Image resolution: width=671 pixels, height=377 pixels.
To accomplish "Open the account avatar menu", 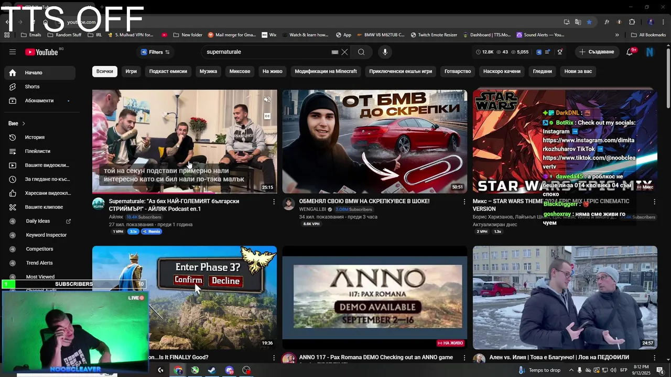I will point(650,52).
